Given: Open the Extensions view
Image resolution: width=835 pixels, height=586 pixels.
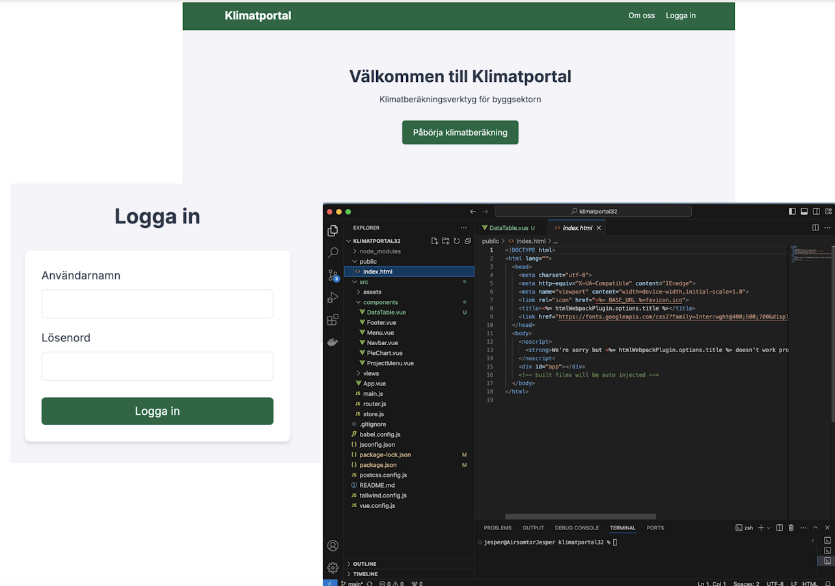Looking at the screenshot, I should 333,320.
